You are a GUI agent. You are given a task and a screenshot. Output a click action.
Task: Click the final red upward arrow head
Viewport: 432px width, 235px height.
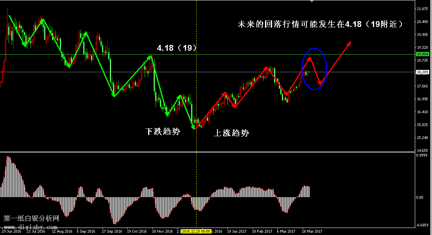350,43
